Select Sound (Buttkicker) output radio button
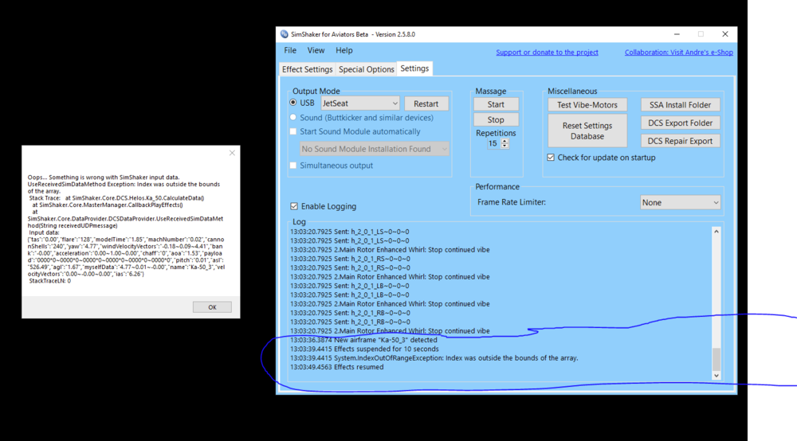The height and width of the screenshot is (441, 797). [293, 117]
